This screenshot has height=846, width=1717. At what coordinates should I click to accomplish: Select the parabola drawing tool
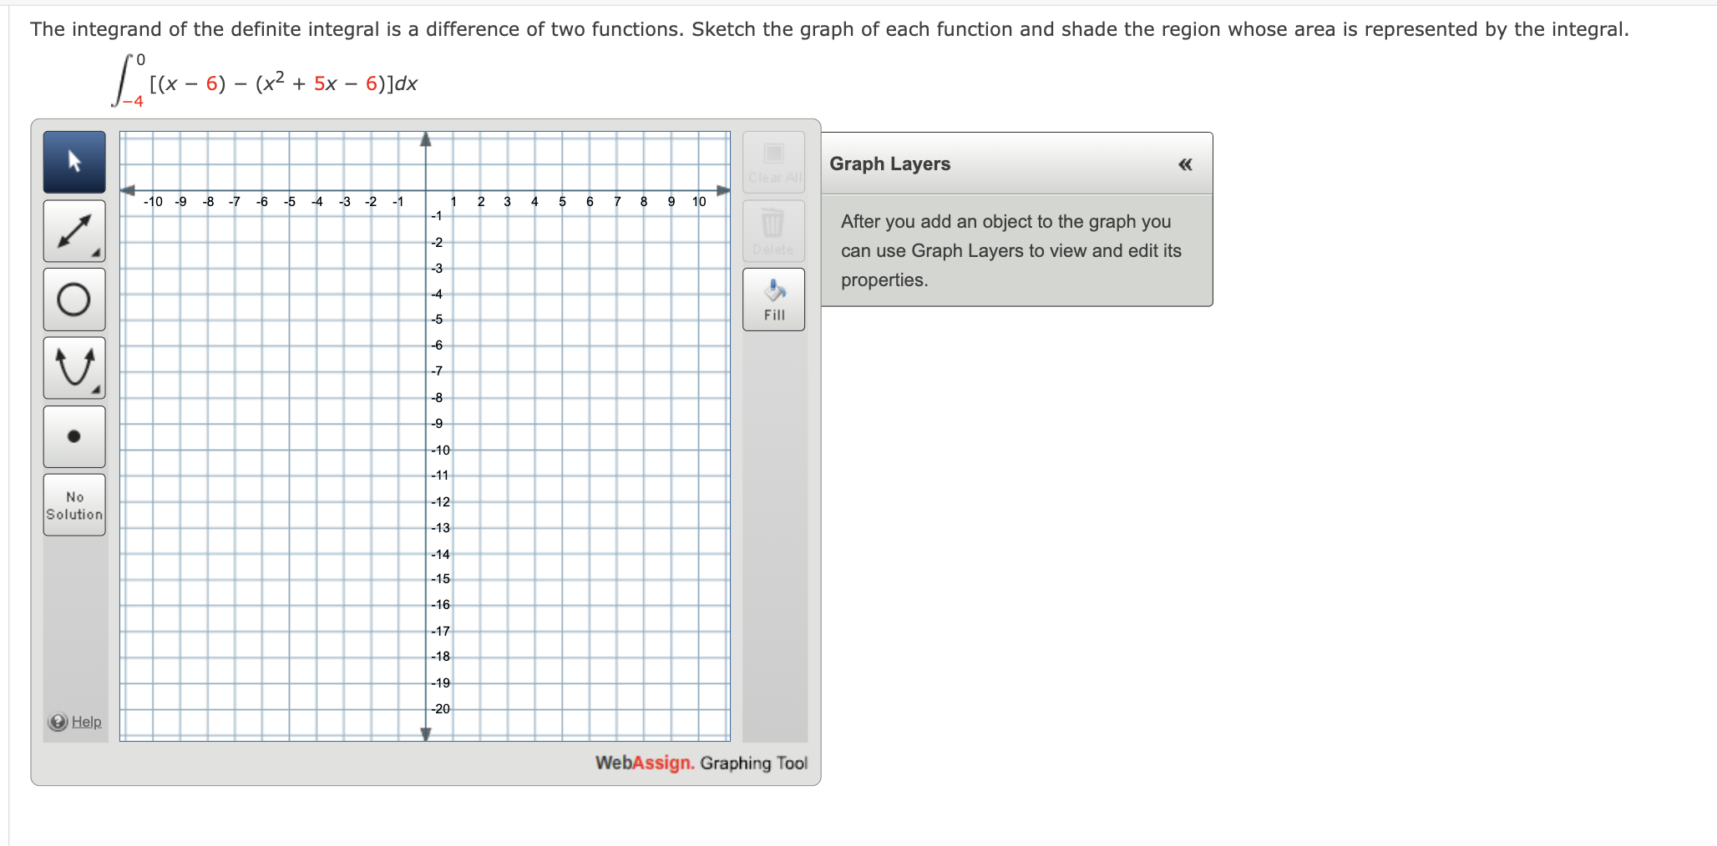click(73, 367)
